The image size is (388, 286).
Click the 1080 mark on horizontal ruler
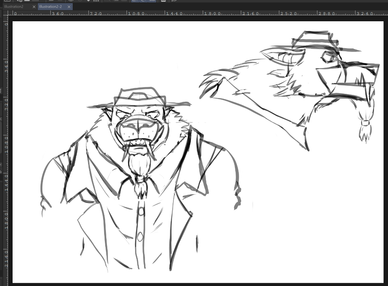pos(136,13)
